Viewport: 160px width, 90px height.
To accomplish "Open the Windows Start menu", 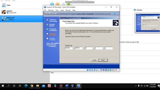I will click(3, 86).
